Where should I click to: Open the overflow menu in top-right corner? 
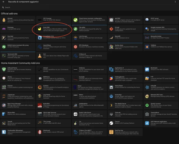(x=175, y=2)
